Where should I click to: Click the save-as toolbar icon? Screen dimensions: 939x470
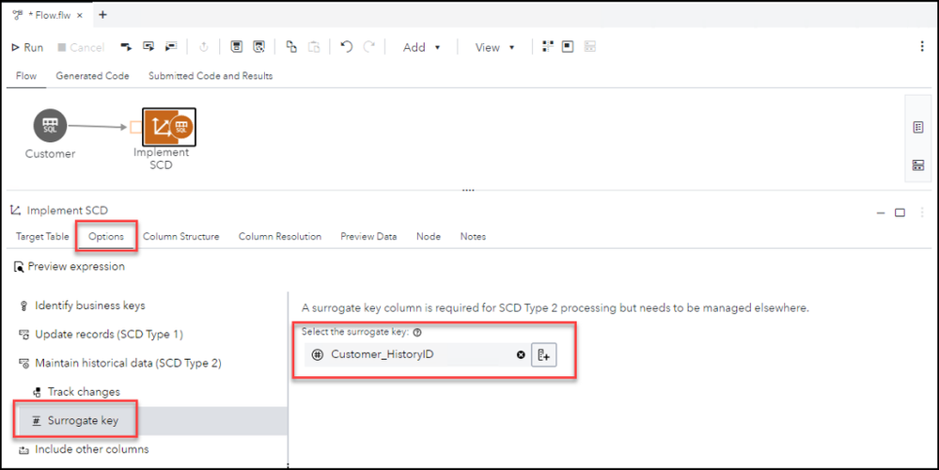click(258, 47)
